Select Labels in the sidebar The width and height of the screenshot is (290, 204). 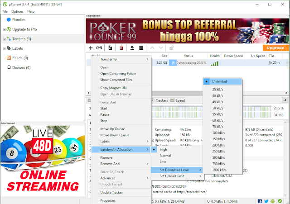(18, 48)
